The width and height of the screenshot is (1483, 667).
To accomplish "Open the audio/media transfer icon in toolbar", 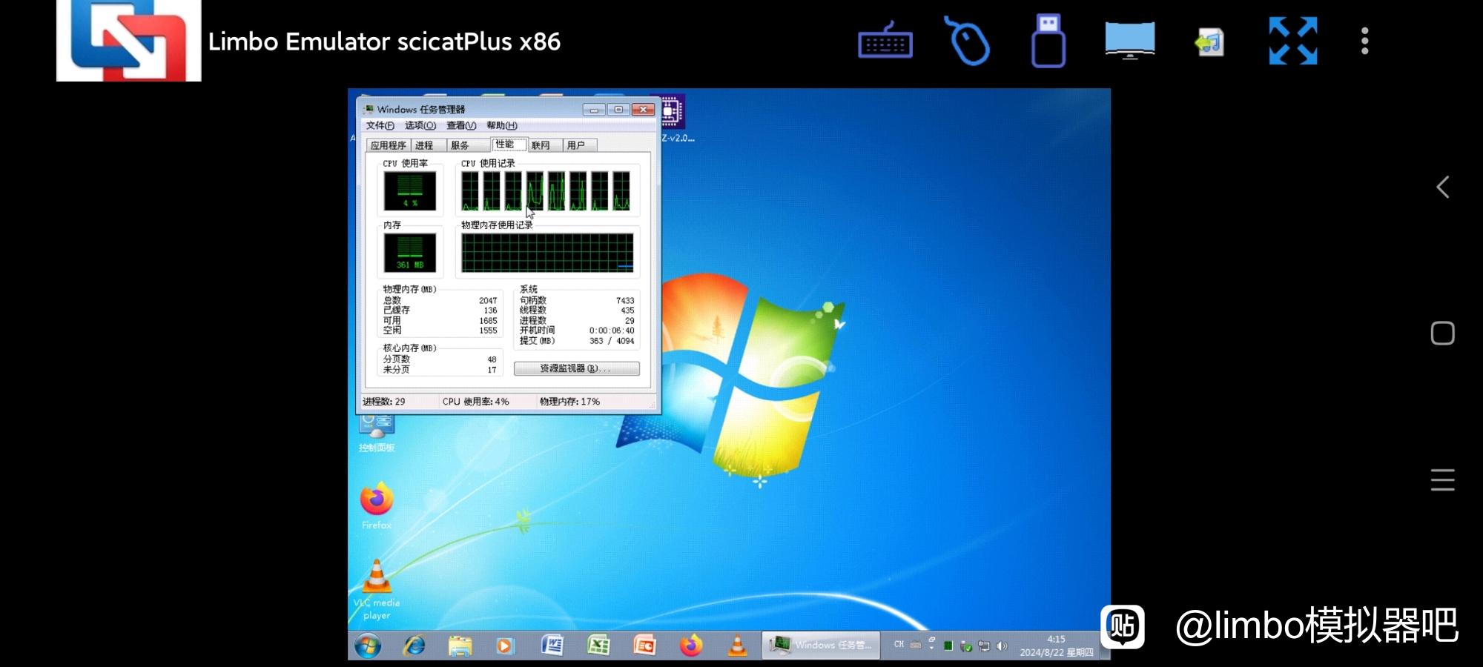I will pyautogui.click(x=1209, y=42).
